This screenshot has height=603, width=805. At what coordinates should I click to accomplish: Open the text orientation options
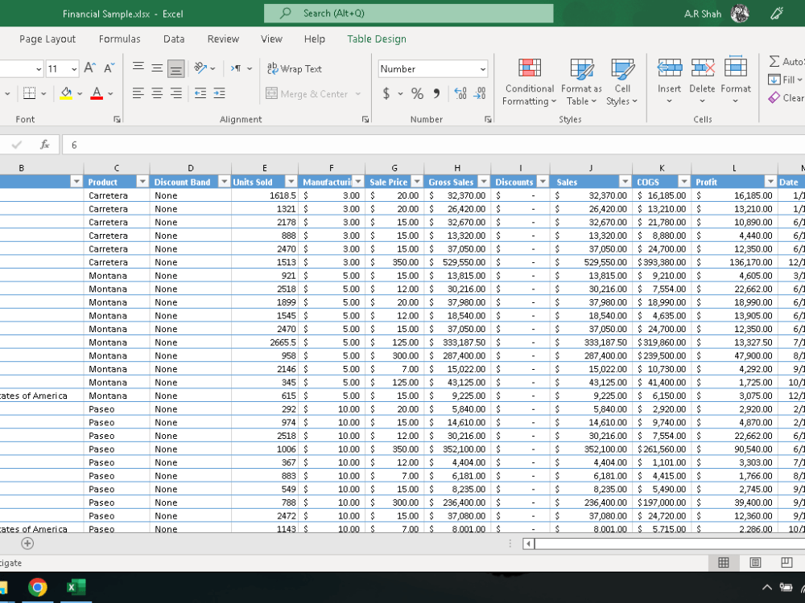pyautogui.click(x=204, y=68)
